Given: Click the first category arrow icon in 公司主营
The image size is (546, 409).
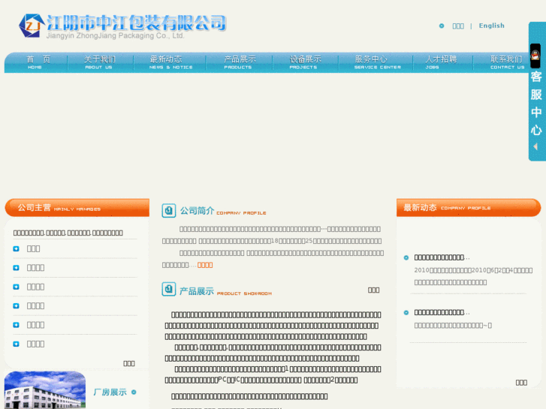Looking at the screenshot, I should pos(16,249).
